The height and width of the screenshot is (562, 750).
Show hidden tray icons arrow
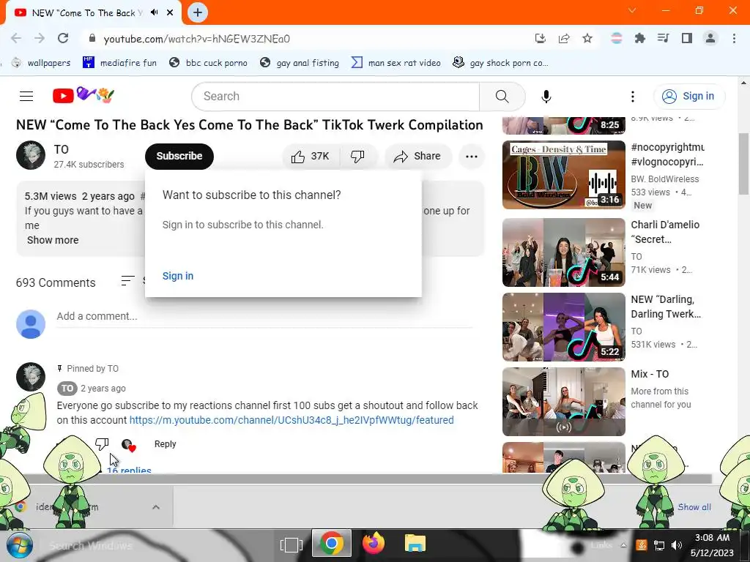point(623,545)
